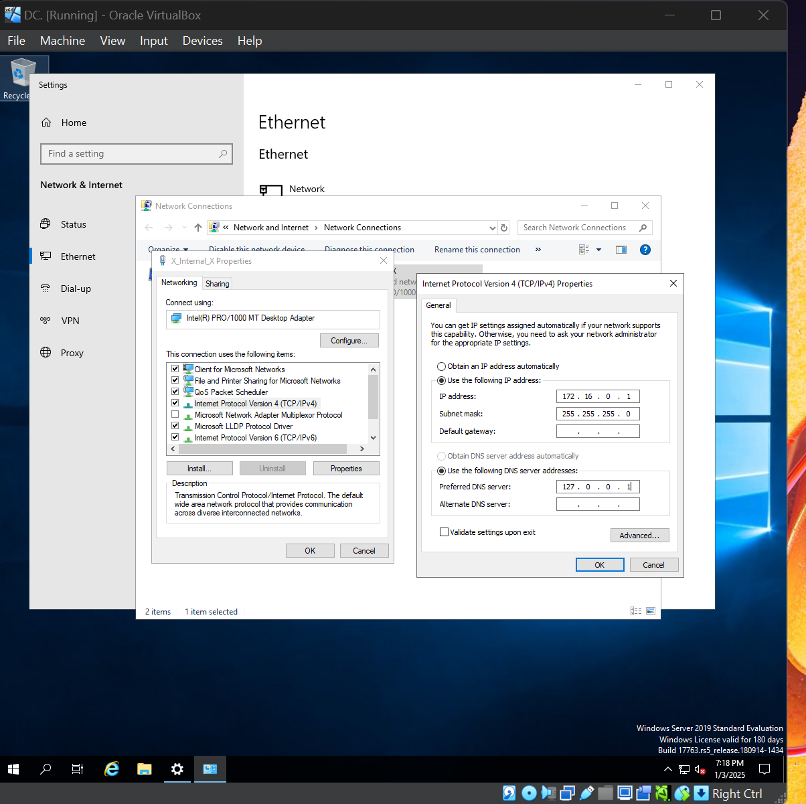Click VirtualBox recording status icon

(643, 793)
